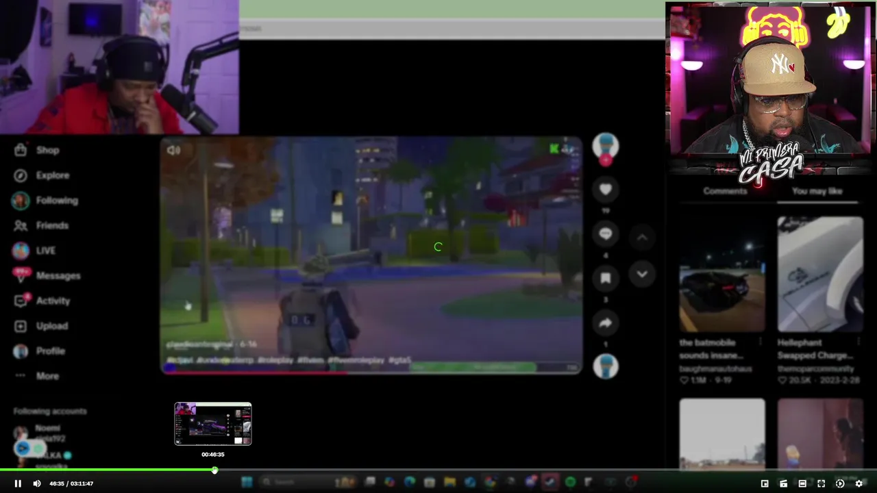The width and height of the screenshot is (877, 493).
Task: Click the batmobile sounds insane caption text
Action: 712,349
